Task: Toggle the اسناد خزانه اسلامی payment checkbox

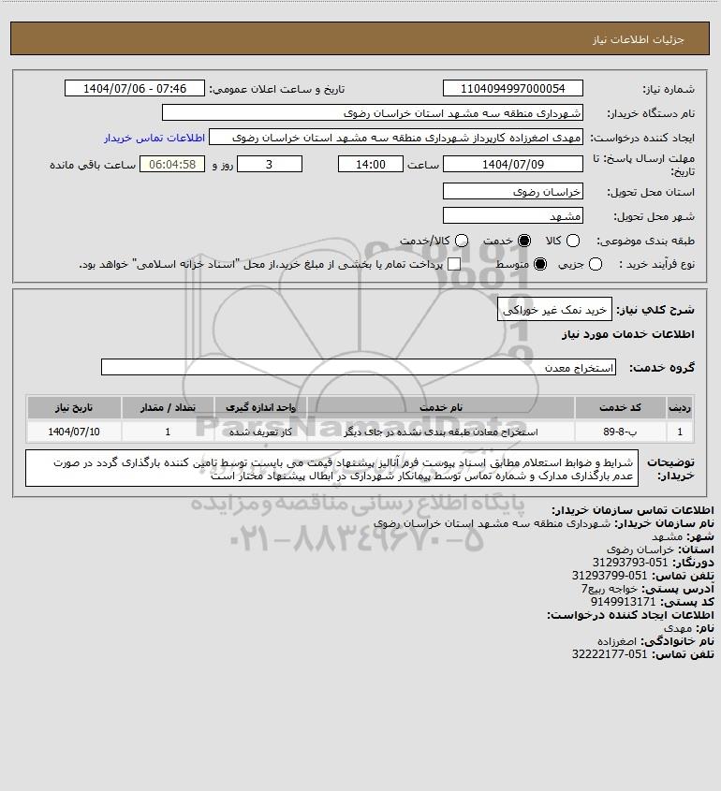Action: click(x=454, y=264)
